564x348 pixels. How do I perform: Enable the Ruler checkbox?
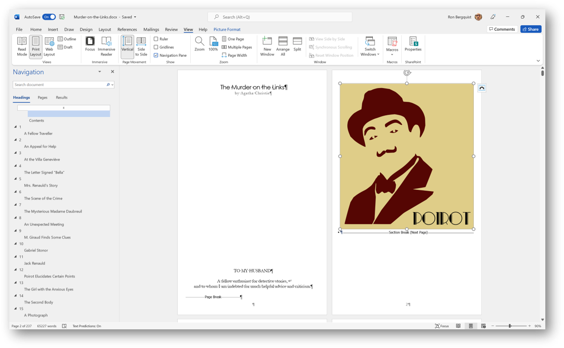[156, 39]
